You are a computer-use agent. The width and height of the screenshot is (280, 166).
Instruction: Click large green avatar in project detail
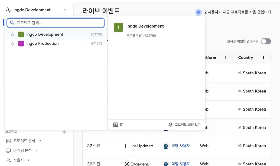point(118,27)
